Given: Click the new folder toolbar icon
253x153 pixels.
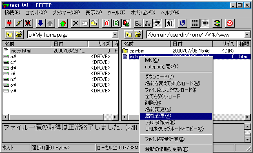Looking at the screenshot, I should 94,23.
